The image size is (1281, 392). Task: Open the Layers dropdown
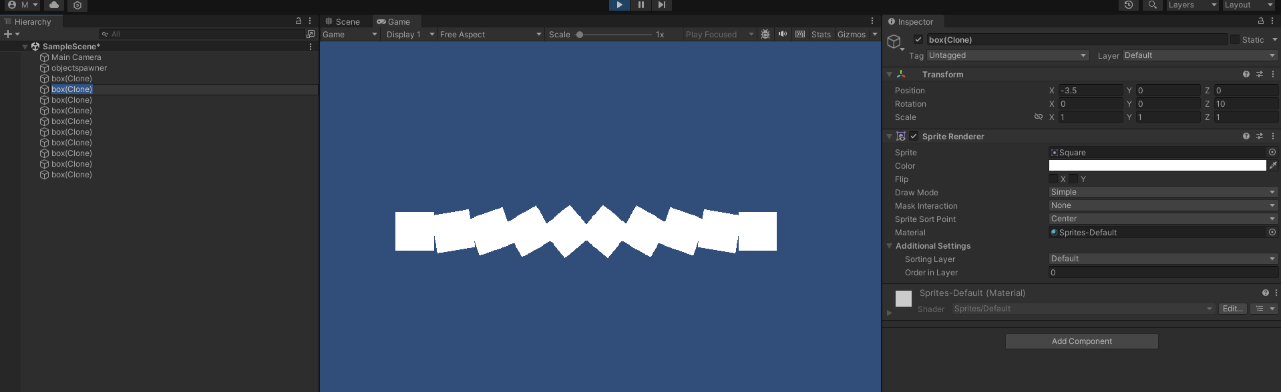1192,5
